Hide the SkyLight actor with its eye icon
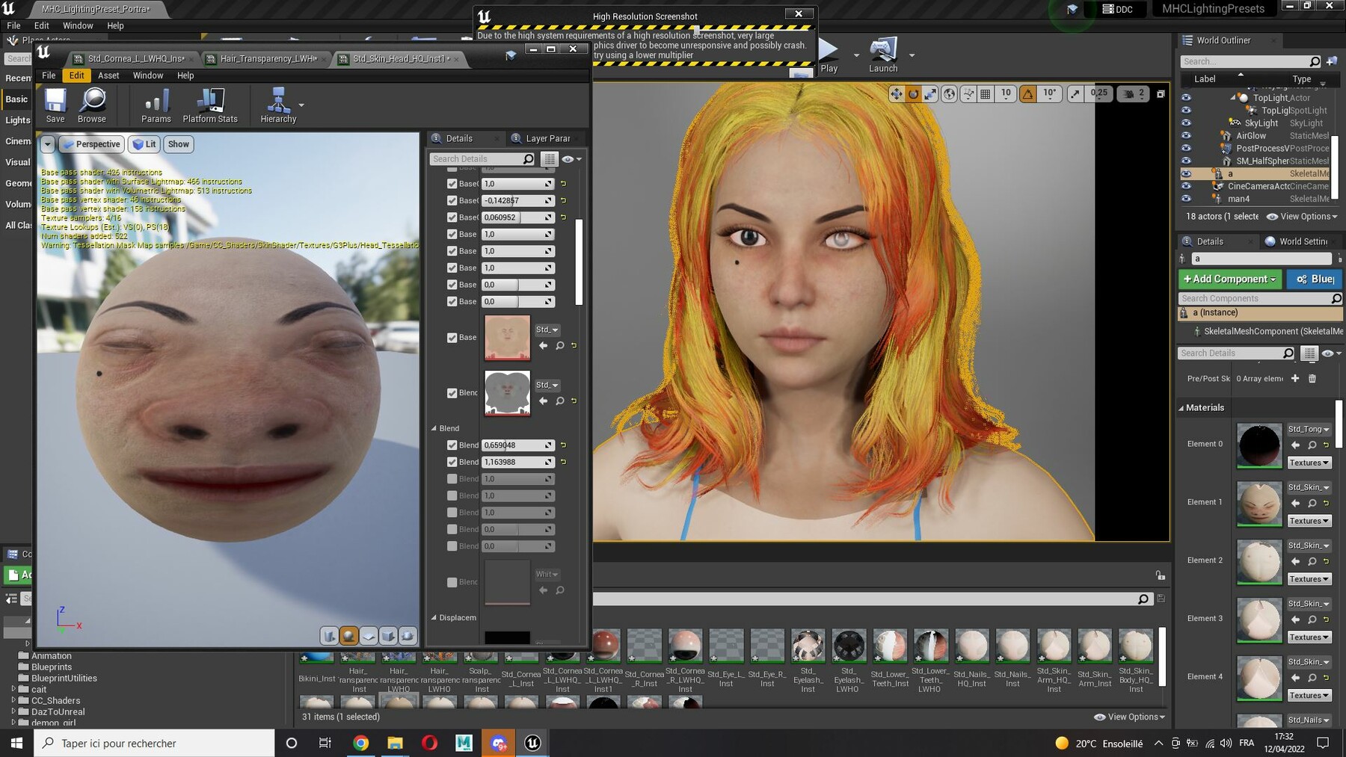Screen dimensions: 1346x757 click(1186, 123)
